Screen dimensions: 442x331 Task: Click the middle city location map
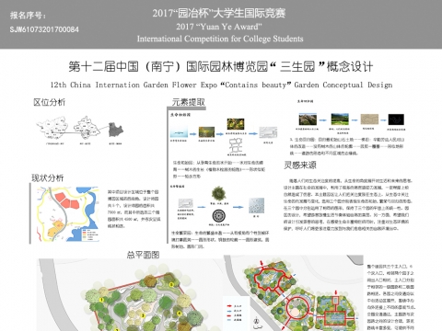tap(87, 127)
